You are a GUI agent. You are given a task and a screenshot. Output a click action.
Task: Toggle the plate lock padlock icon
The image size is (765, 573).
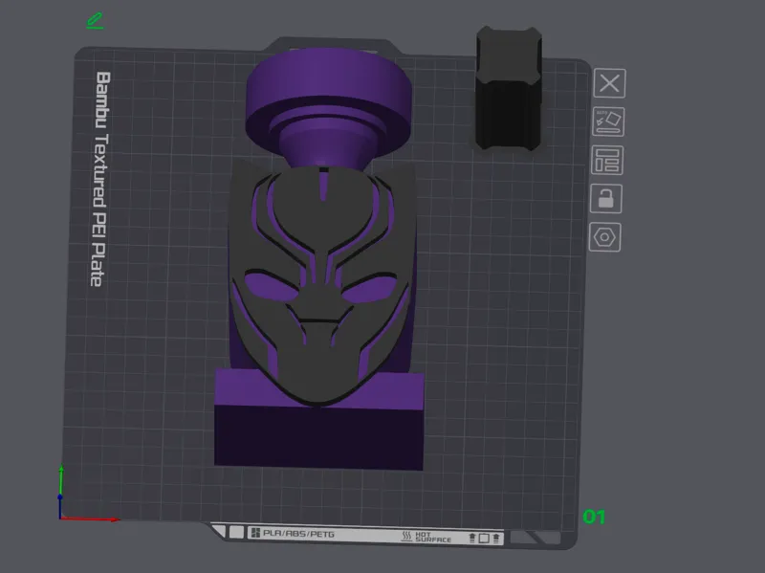(606, 199)
